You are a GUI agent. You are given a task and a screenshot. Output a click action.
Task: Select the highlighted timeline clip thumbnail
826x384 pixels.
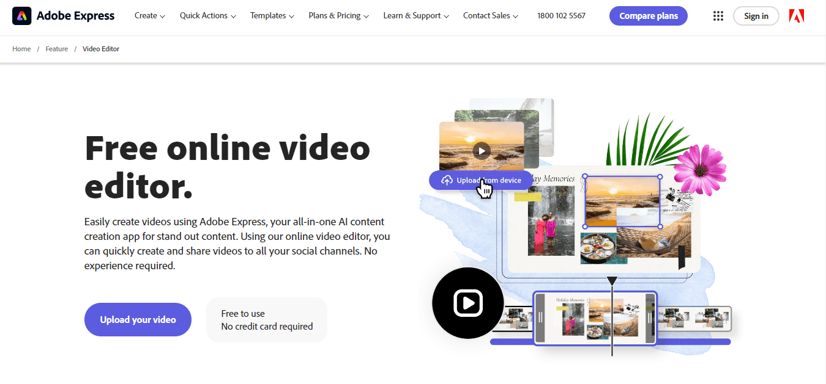pos(595,318)
